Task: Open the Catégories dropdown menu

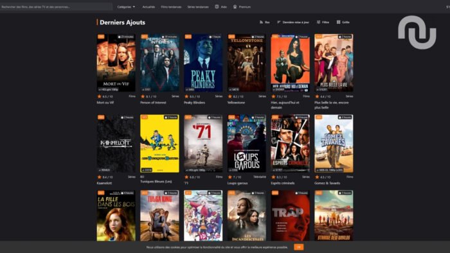Action: coord(126,7)
